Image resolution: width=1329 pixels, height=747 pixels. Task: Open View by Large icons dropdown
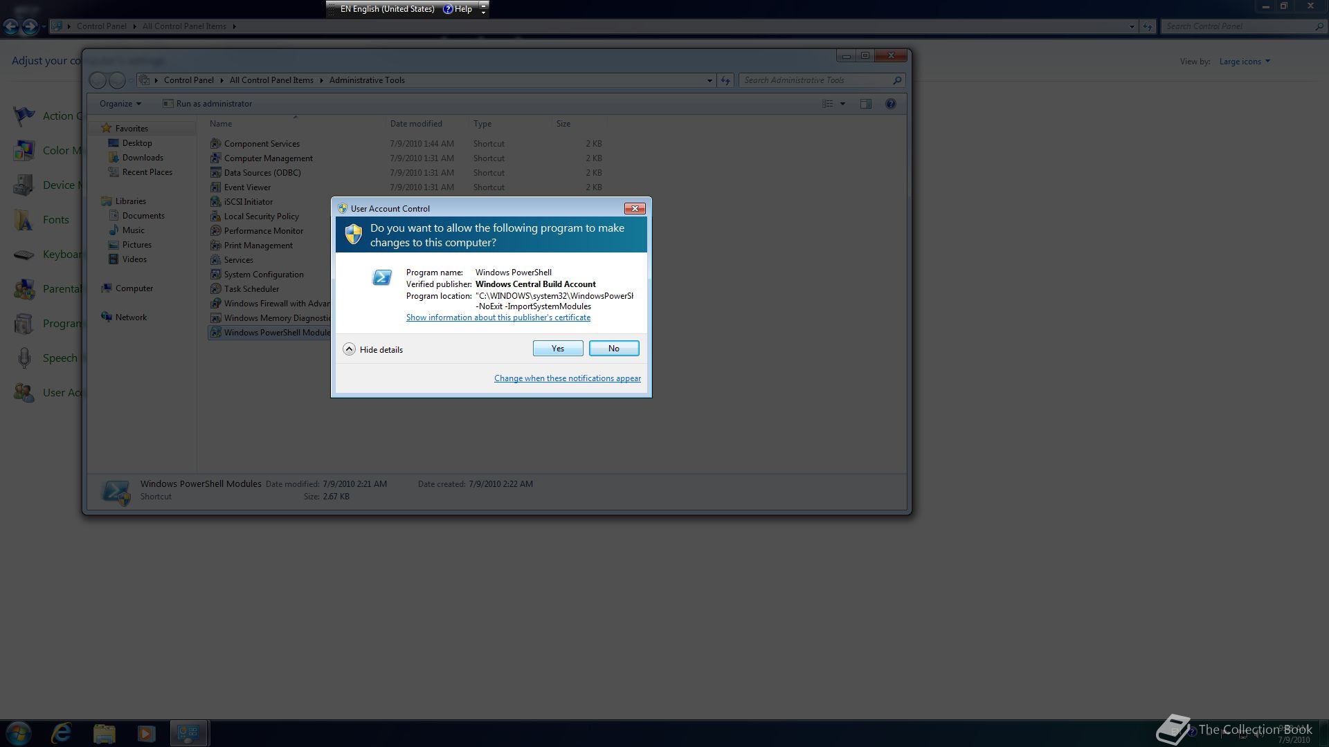(1244, 62)
